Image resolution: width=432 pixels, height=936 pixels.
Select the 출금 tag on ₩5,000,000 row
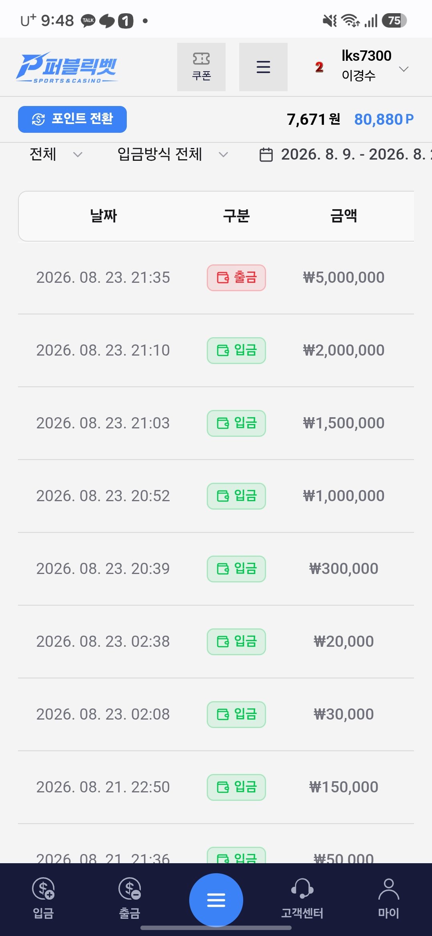236,278
